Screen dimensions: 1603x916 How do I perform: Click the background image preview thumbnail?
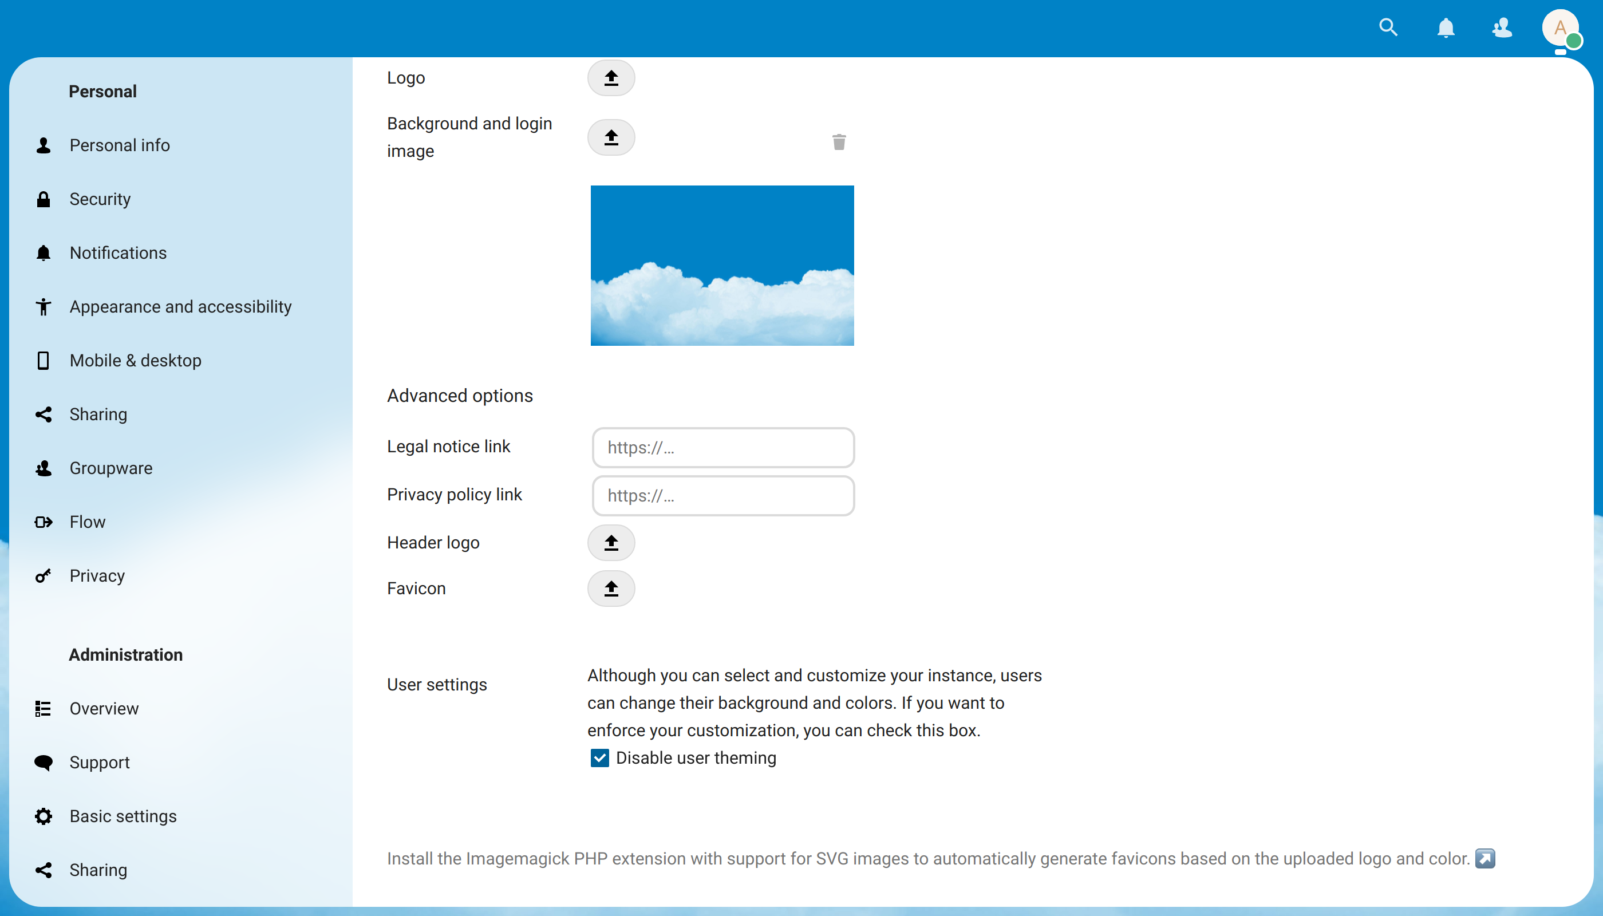tap(721, 265)
